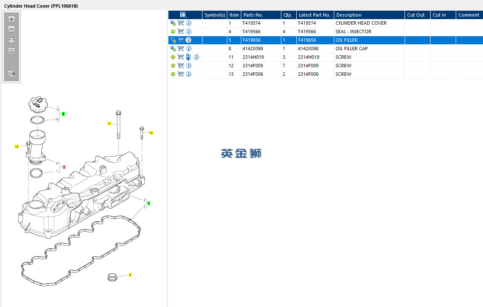This screenshot has height=307, width=483.
Task: Add SCREW 2314F009 to cart
Action: pyautogui.click(x=181, y=66)
